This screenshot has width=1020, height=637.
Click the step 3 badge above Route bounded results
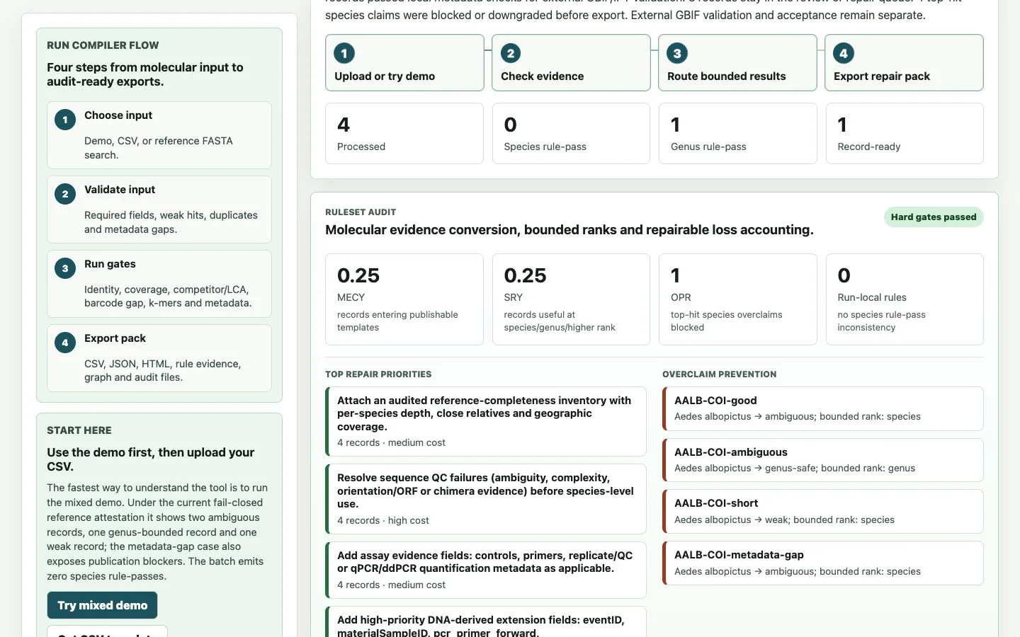click(x=677, y=53)
